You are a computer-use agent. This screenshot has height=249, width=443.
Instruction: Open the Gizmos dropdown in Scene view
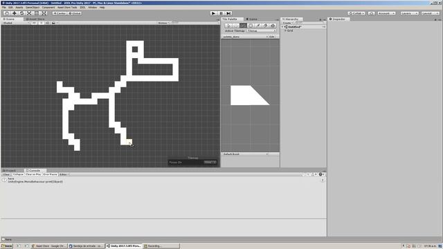(163, 23)
